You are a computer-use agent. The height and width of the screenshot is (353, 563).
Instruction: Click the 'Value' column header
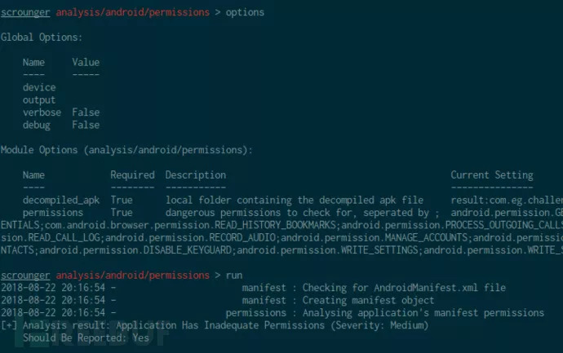point(86,62)
